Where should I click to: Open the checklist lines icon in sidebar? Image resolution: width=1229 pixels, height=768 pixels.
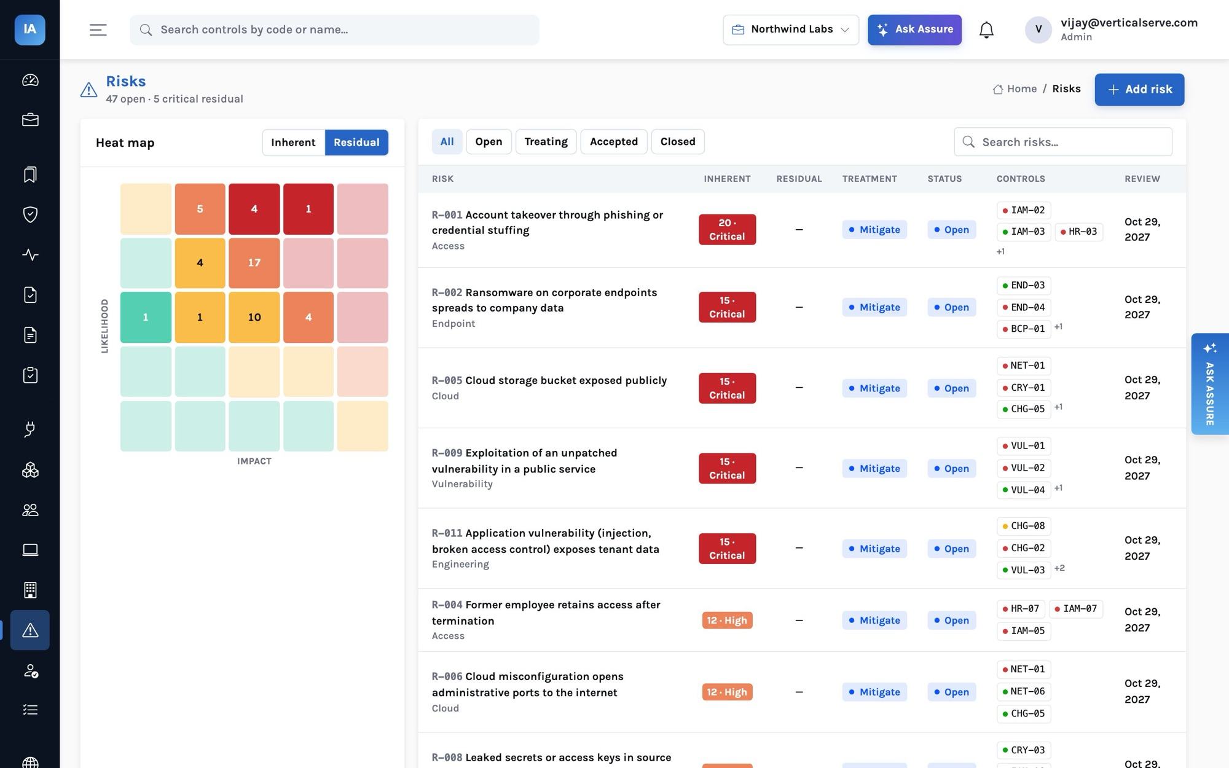30,710
